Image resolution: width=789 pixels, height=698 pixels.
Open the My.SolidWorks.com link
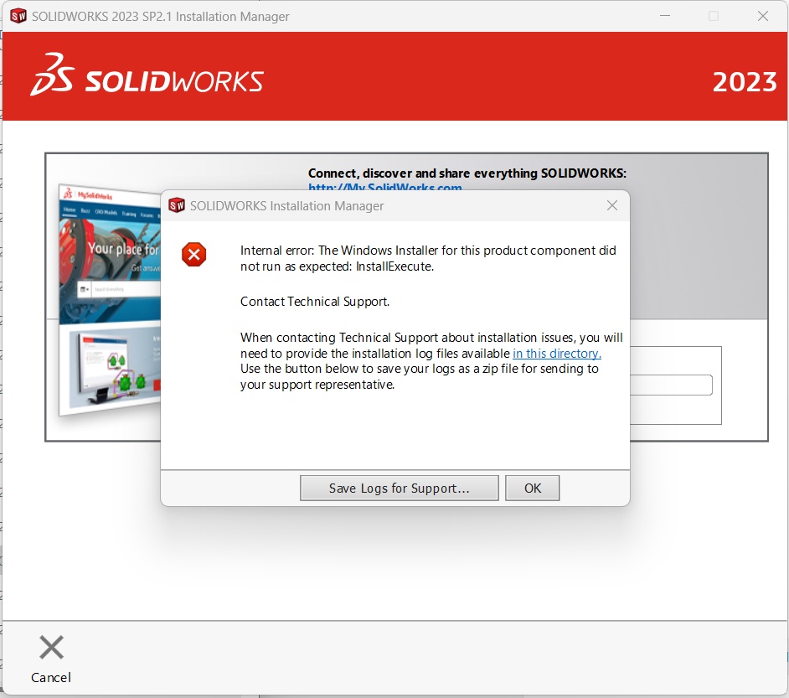[x=385, y=187]
